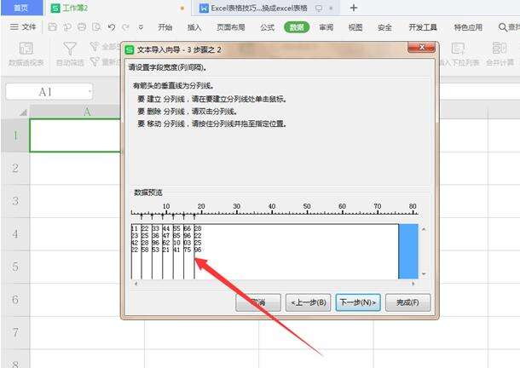Click the 数据预览 label in the wizard

click(x=148, y=193)
